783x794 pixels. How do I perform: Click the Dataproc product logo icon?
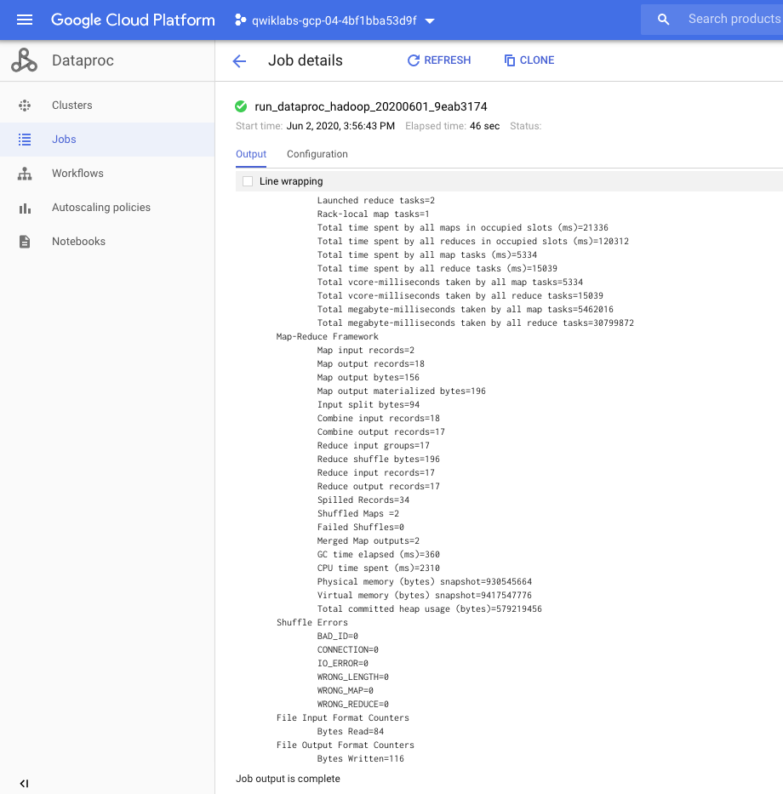coord(25,60)
